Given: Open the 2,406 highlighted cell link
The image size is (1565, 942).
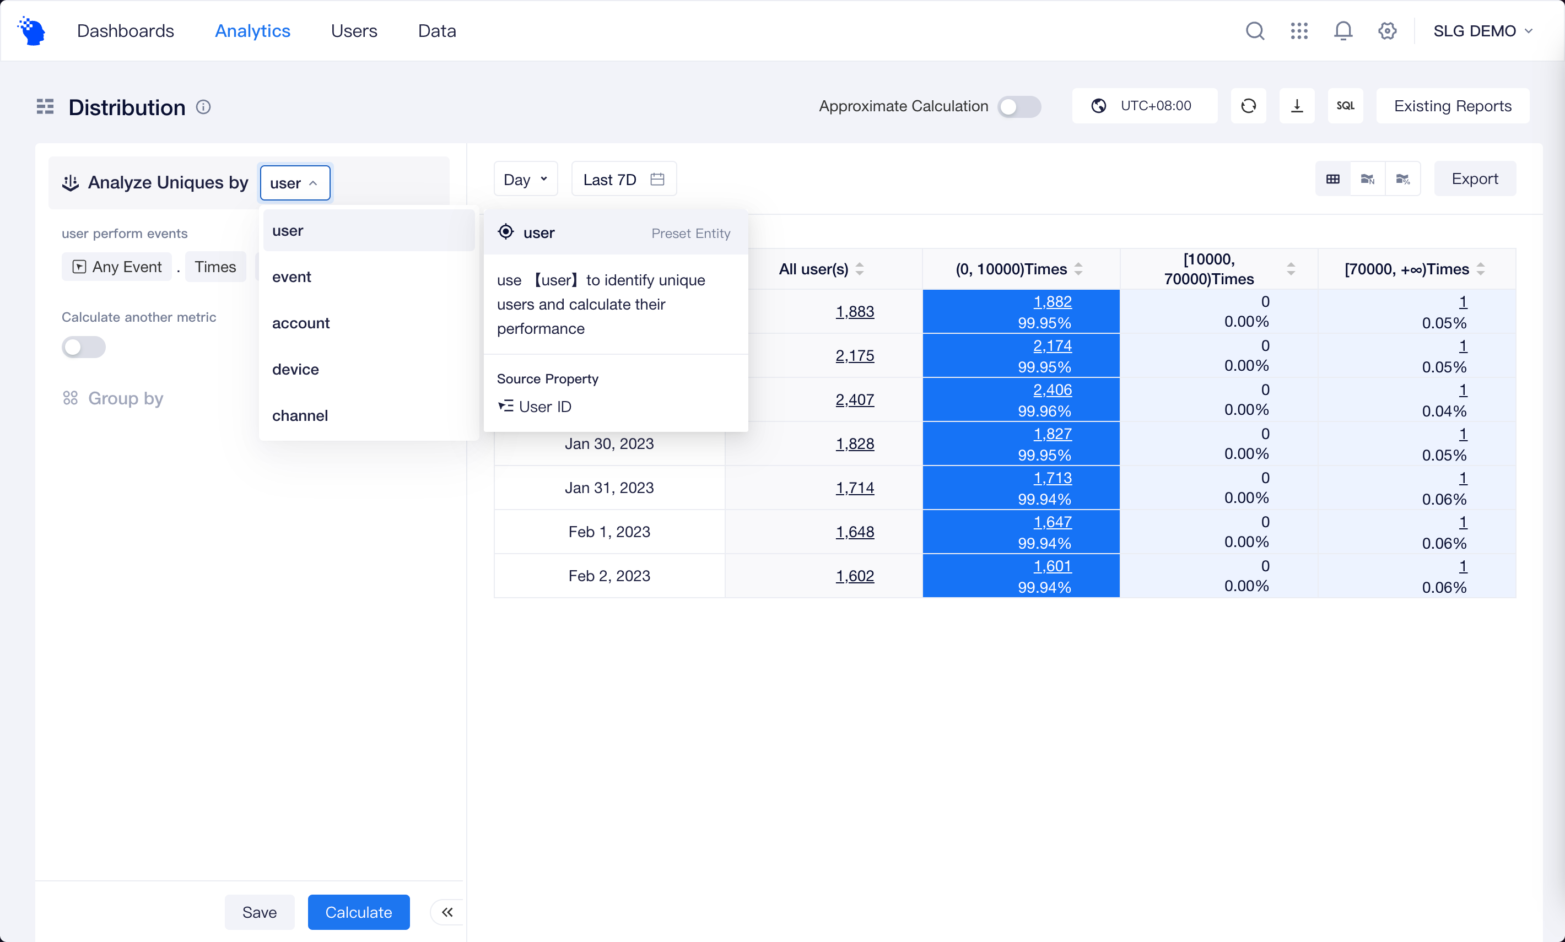Looking at the screenshot, I should pyautogui.click(x=1052, y=390).
